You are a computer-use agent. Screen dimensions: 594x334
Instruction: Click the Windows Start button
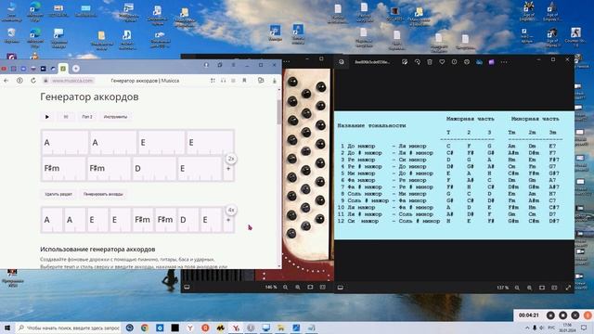(x=7, y=328)
